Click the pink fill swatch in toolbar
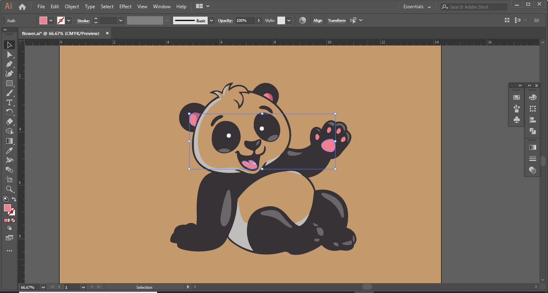548x293 pixels. tap(7, 208)
